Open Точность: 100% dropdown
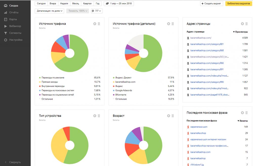Screen dimensions: 253x166 point(78,11)
